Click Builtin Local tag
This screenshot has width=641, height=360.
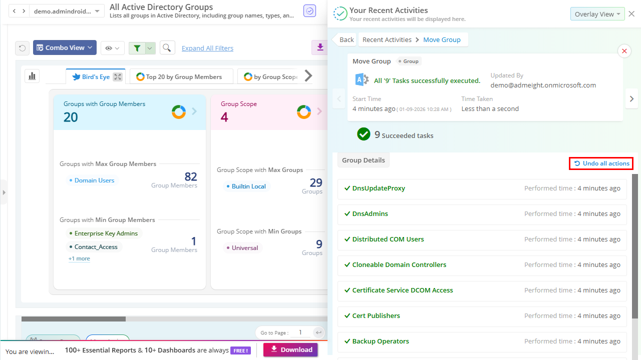[245, 186]
